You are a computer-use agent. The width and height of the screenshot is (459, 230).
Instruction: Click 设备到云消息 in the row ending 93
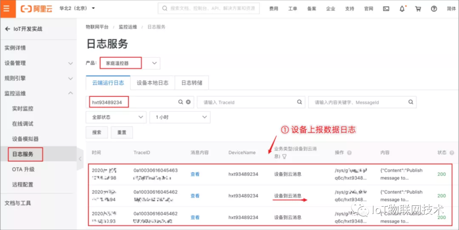[288, 217]
